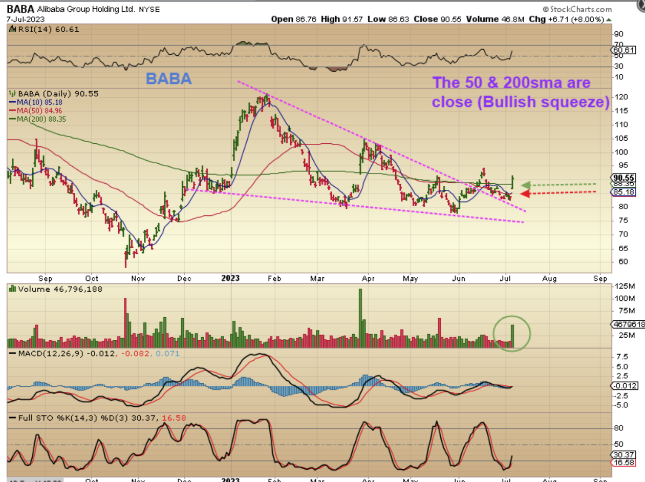Viewport: 645px width, 482px height.
Task: Click the bold 90.55 price axis tag
Action: point(623,177)
